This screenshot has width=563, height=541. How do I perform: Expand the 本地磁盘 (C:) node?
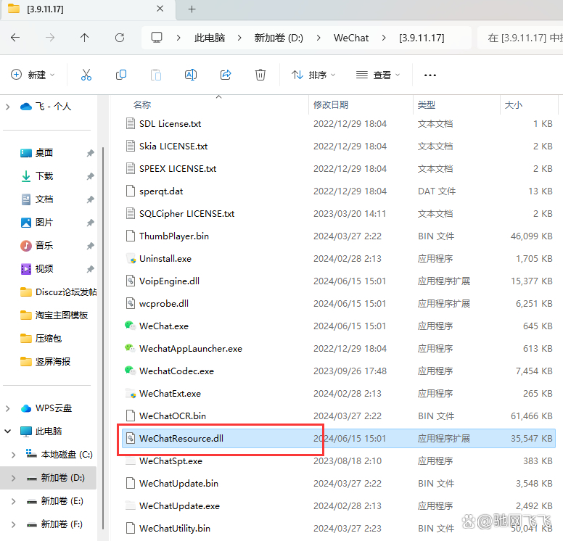13,455
